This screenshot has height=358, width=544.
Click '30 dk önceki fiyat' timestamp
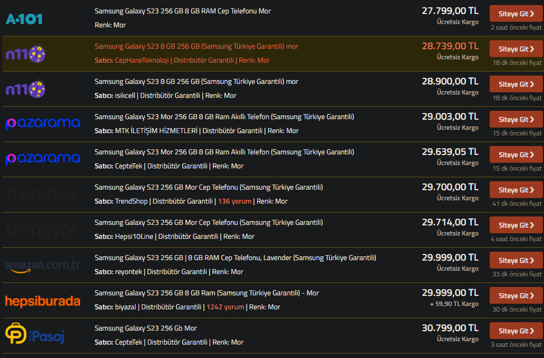517,309
